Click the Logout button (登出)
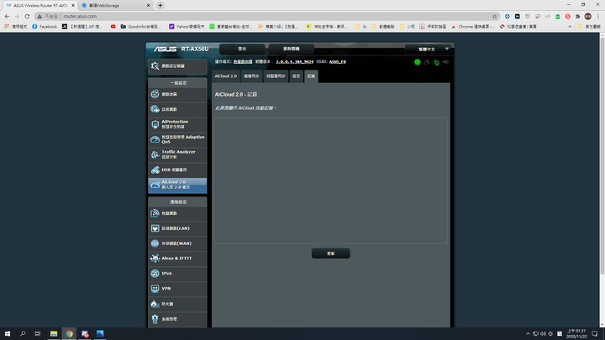This screenshot has height=340, width=605. click(x=242, y=49)
